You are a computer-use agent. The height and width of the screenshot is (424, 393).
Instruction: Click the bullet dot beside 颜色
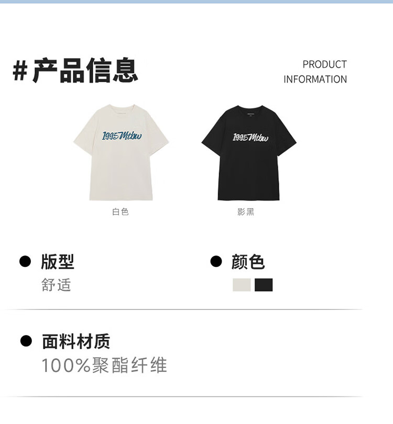tap(216, 261)
